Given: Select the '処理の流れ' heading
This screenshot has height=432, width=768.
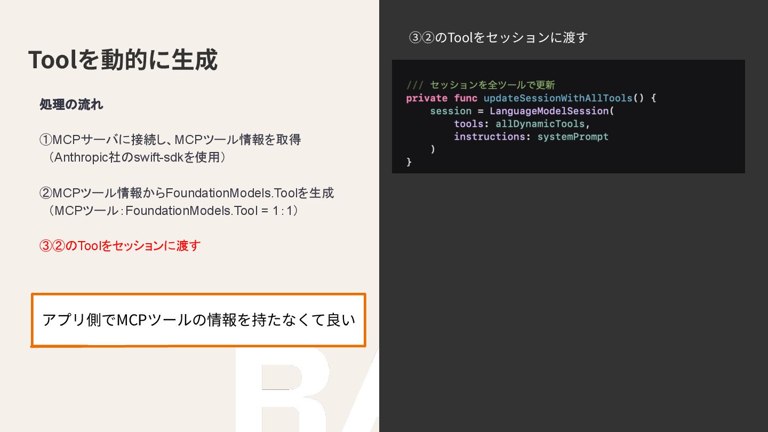Looking at the screenshot, I should [71, 105].
